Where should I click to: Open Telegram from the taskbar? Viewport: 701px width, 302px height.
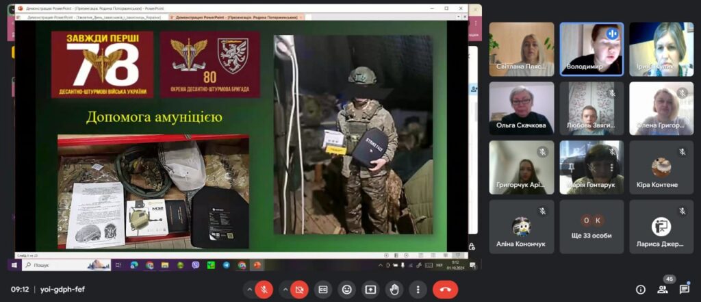tap(226, 265)
